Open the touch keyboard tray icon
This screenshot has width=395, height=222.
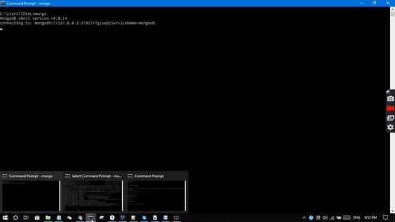347,218
